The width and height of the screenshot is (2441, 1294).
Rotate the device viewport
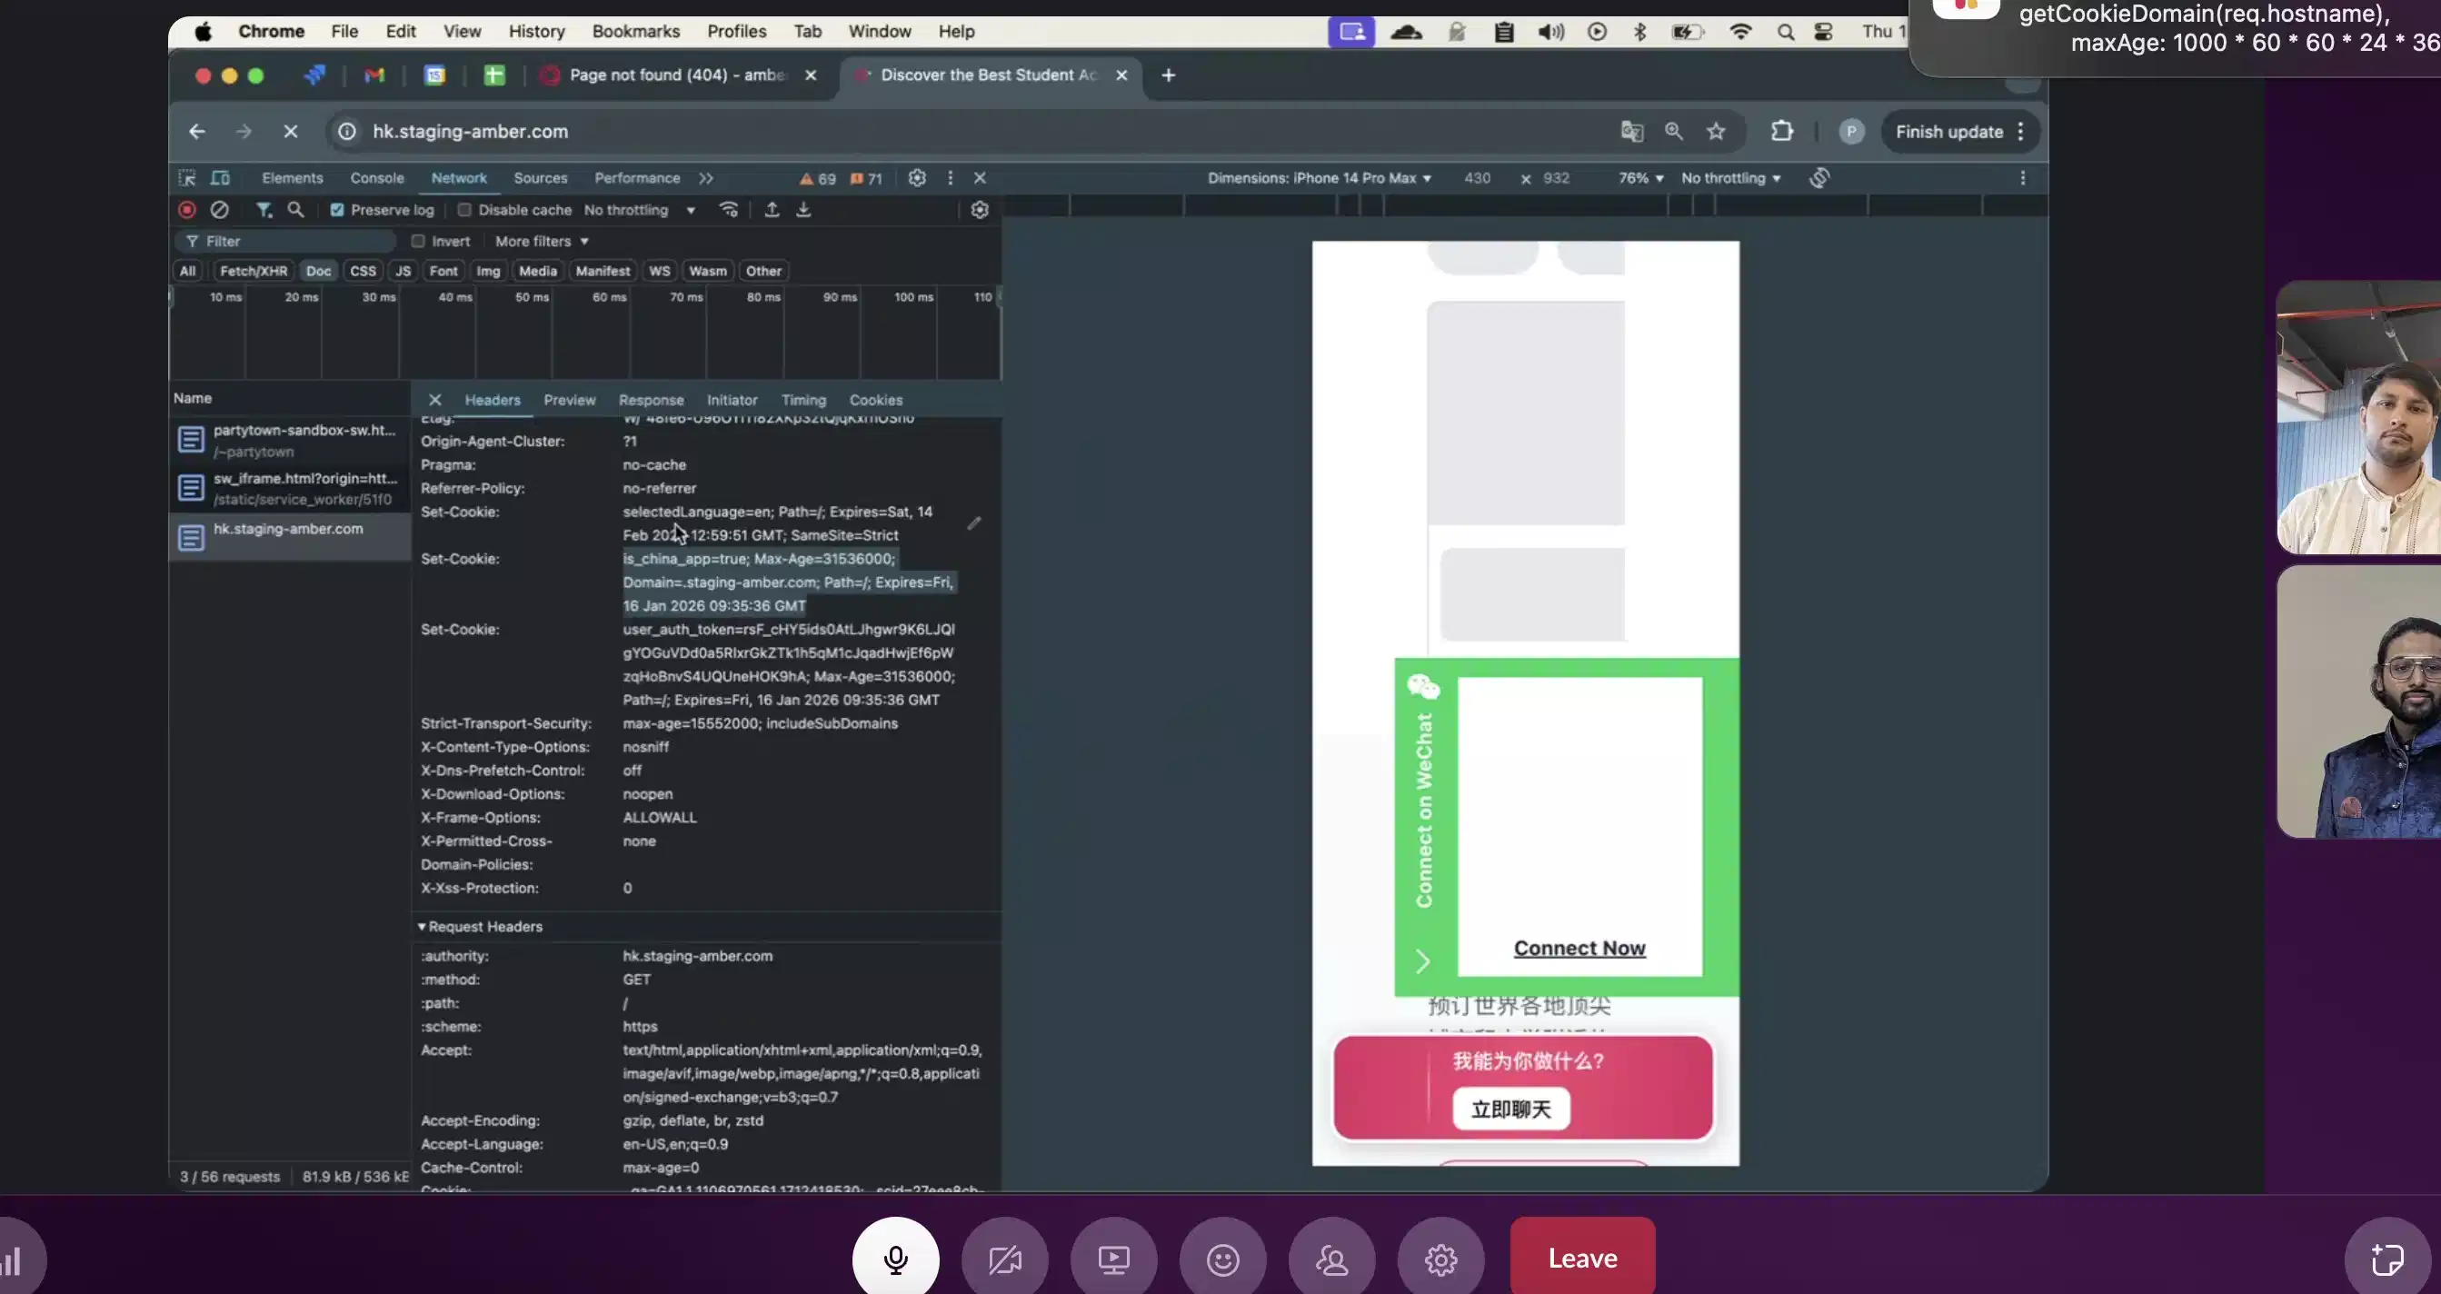pos(1818,178)
